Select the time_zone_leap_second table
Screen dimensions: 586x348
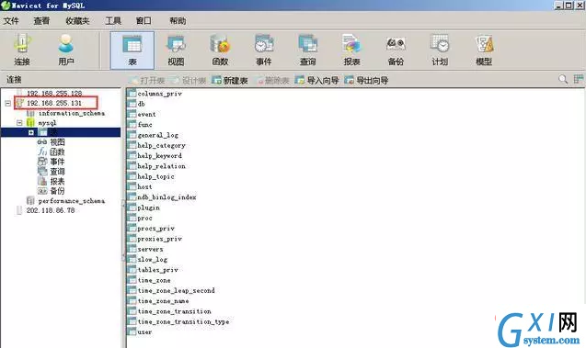pos(176,290)
